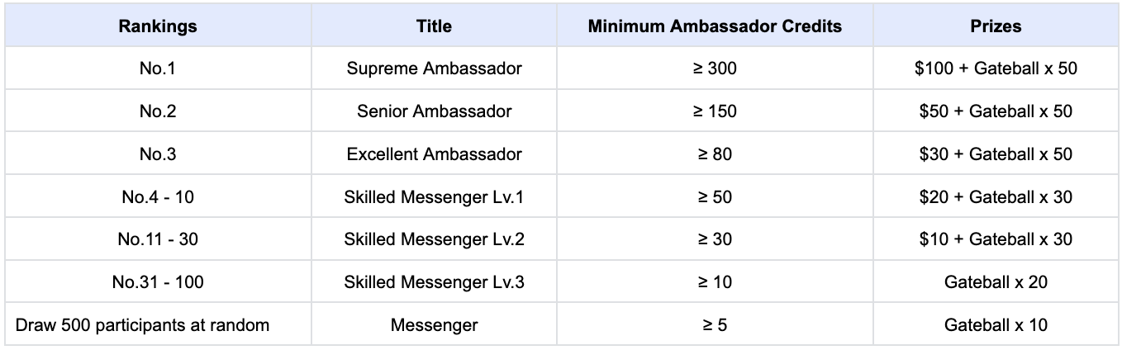Click the Gateball x 20 prize cell
1122x350 pixels.
[996, 282]
